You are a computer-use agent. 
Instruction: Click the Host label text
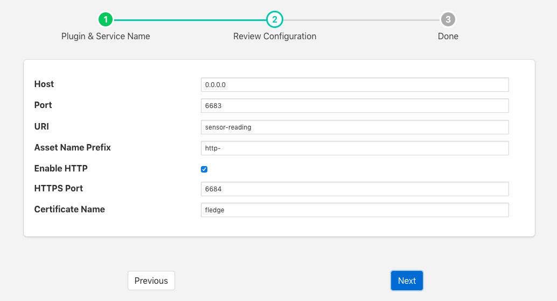click(x=44, y=84)
